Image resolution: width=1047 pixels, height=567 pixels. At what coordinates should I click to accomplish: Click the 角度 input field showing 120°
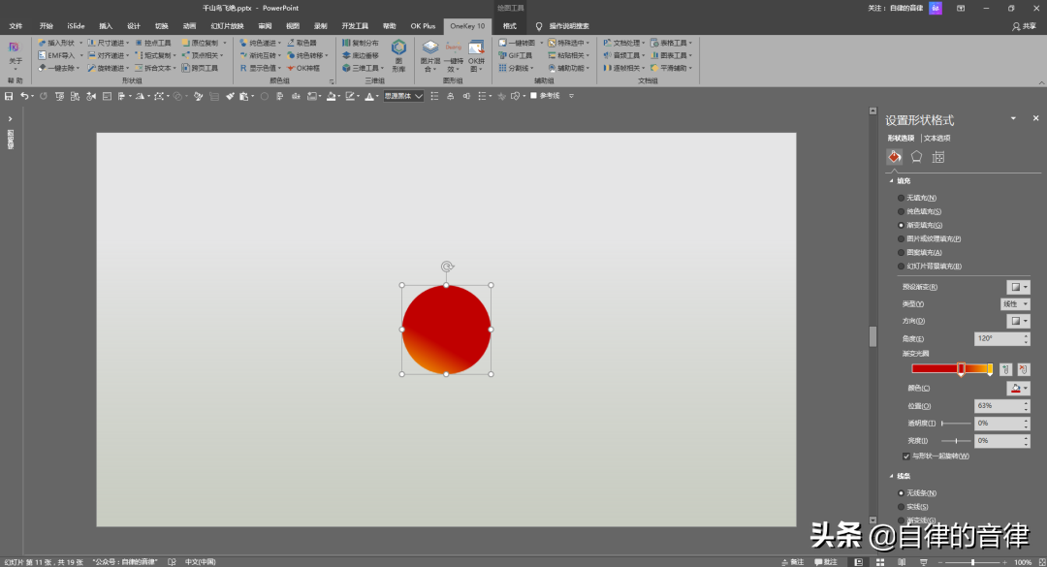click(997, 338)
